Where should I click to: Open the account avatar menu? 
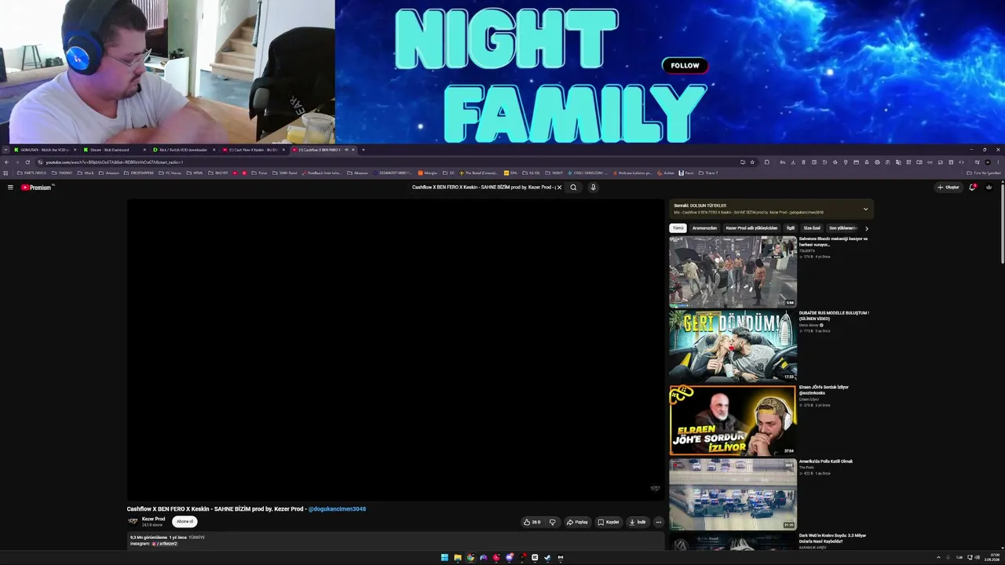[989, 188]
